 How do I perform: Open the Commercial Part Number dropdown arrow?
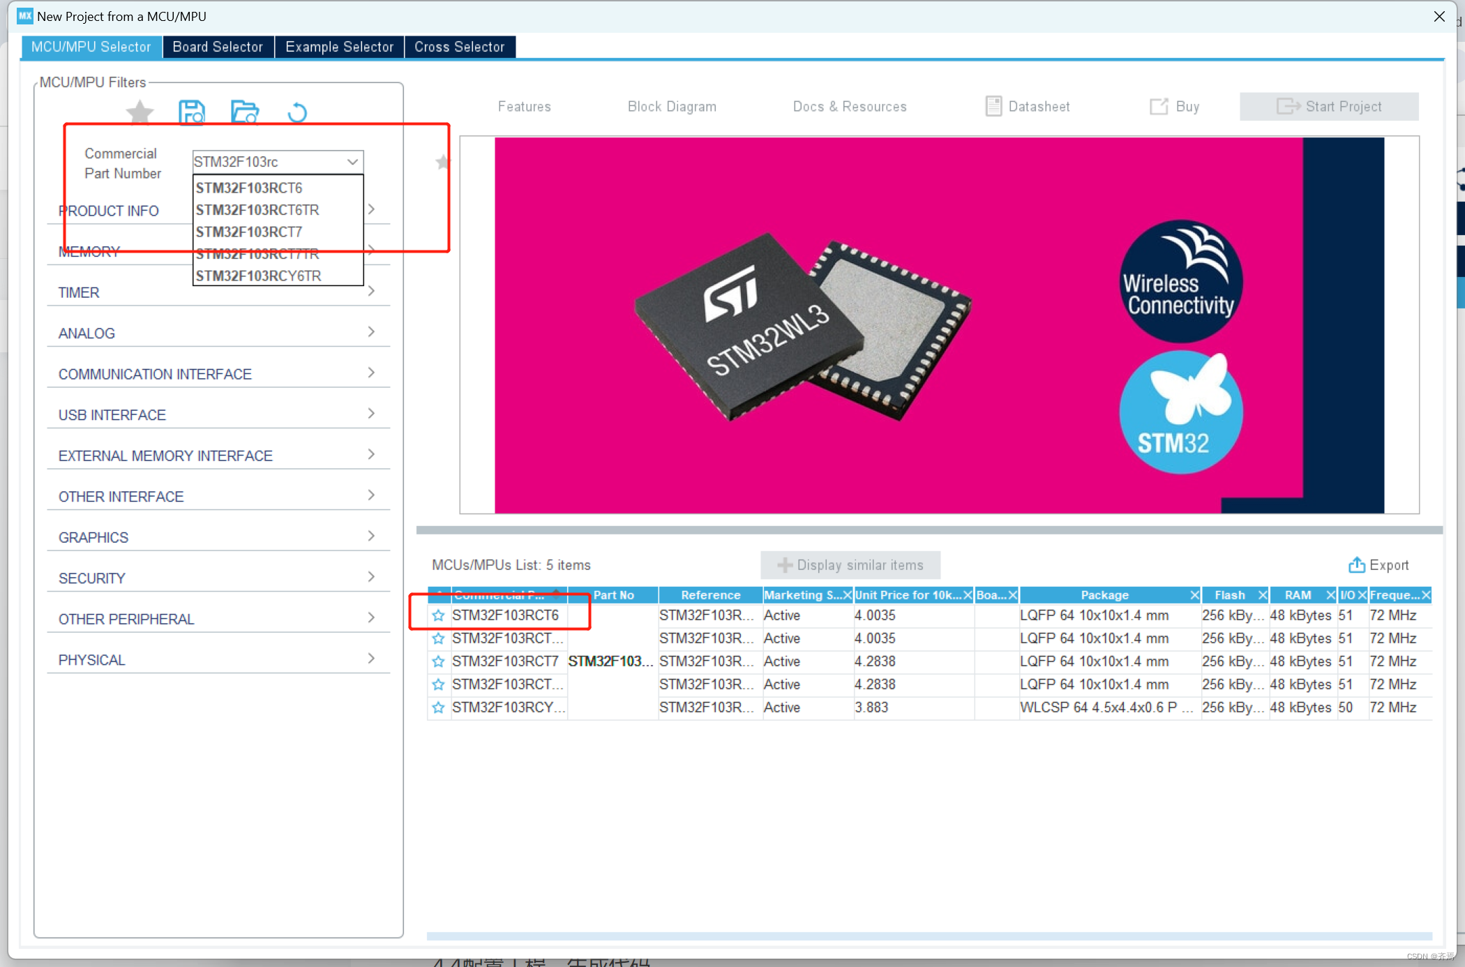click(x=353, y=162)
